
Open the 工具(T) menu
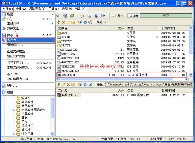tap(53, 8)
